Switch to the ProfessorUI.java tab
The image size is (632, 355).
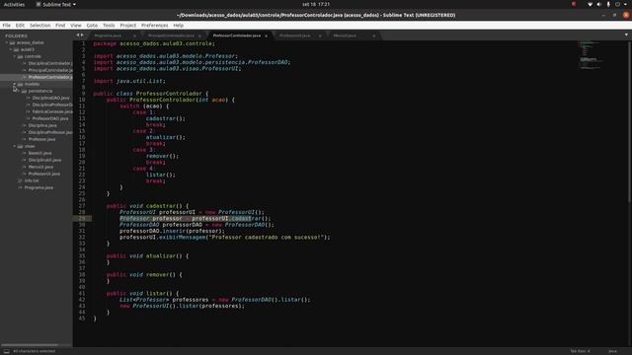(x=294, y=35)
